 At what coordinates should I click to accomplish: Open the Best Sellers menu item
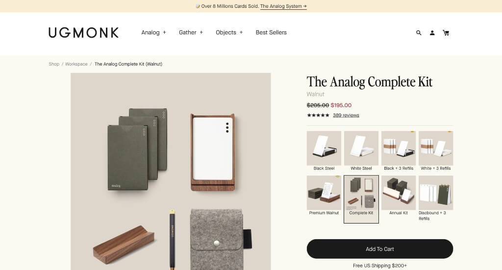271,32
